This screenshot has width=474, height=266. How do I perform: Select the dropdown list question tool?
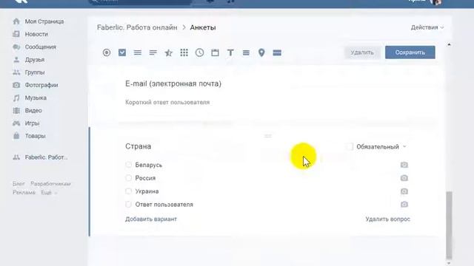click(138, 52)
